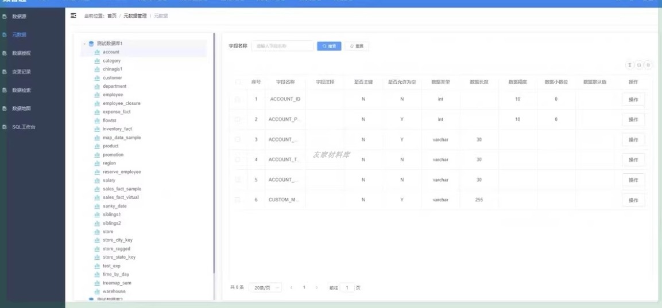Open 数据地图 in the sidebar menu
Screen dimensions: 662x308
click(x=21, y=108)
